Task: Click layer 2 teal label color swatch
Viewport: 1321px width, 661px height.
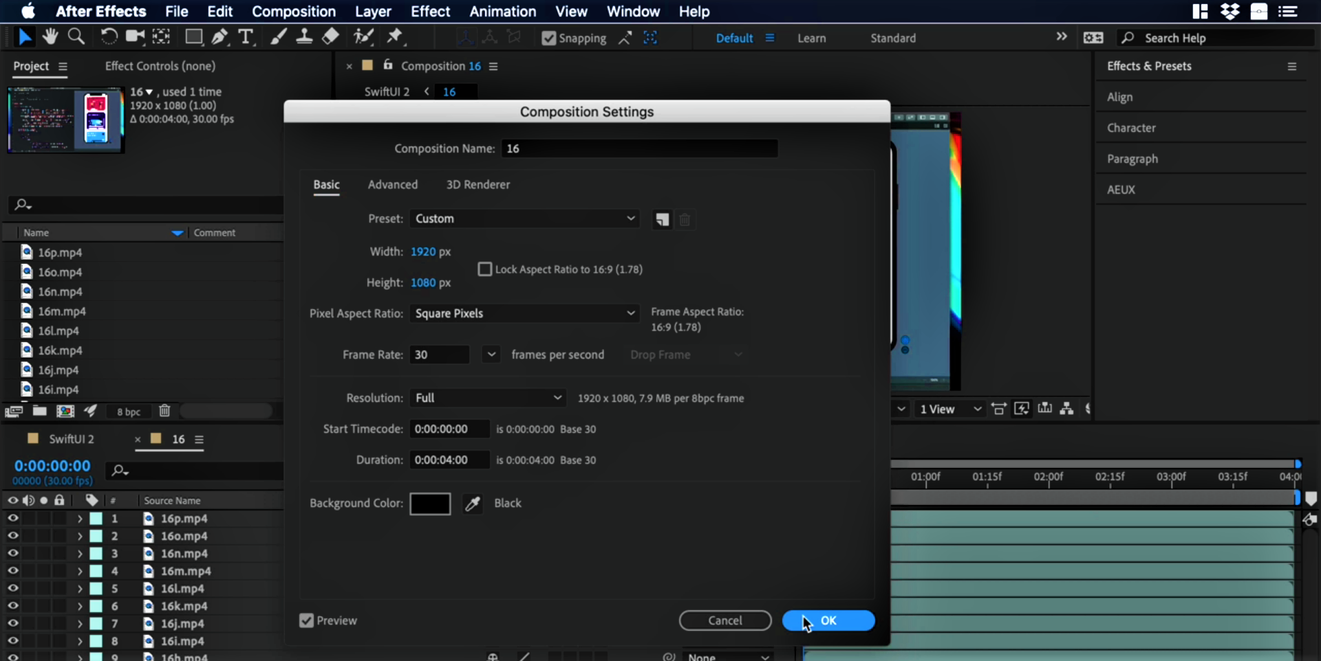Action: click(96, 536)
